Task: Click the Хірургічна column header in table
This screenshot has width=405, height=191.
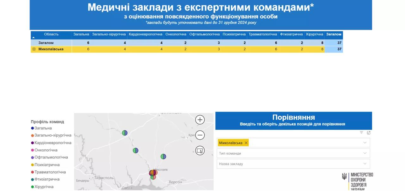Action: pos(315,34)
